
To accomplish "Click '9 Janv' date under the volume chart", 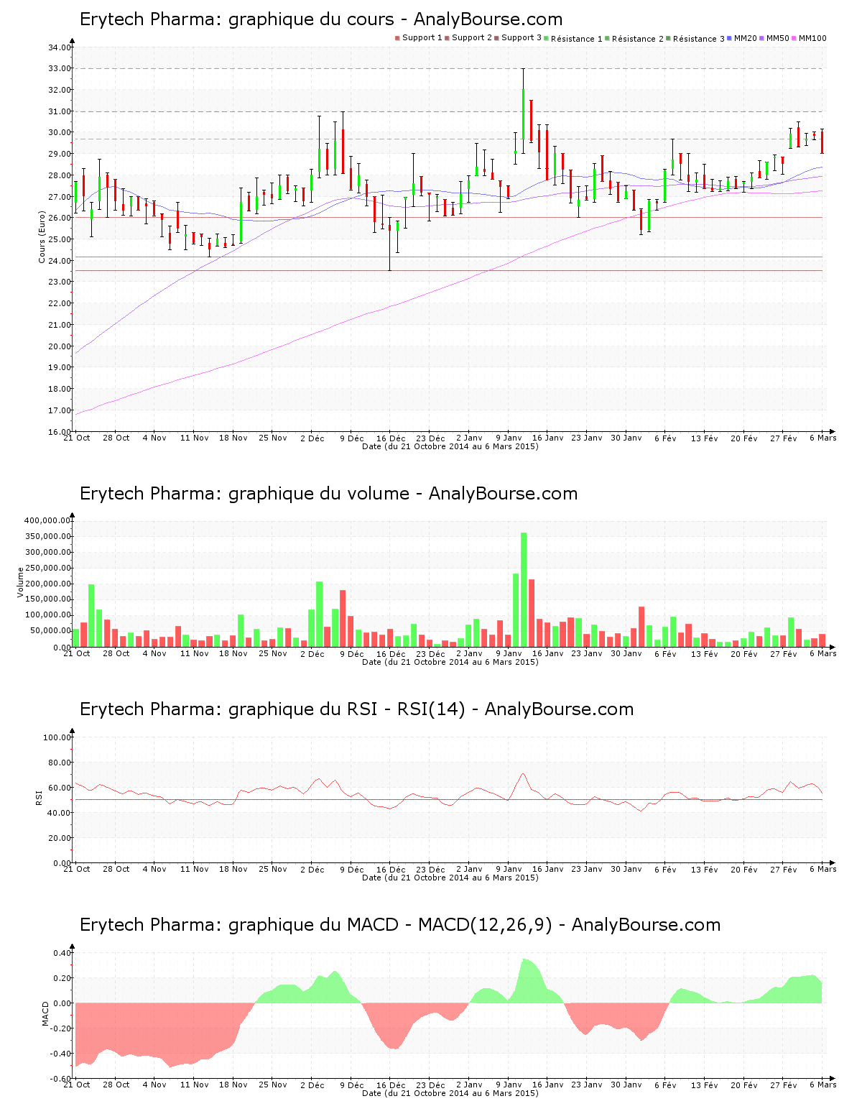I will [509, 653].
